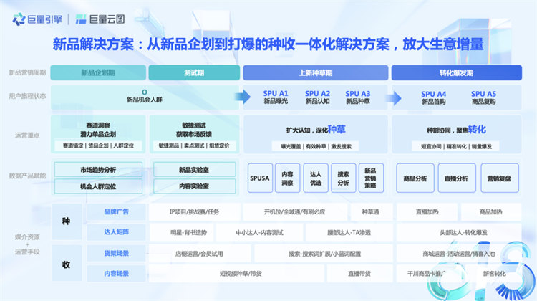Click the circle marker above 新品机会人群

coord(145,92)
